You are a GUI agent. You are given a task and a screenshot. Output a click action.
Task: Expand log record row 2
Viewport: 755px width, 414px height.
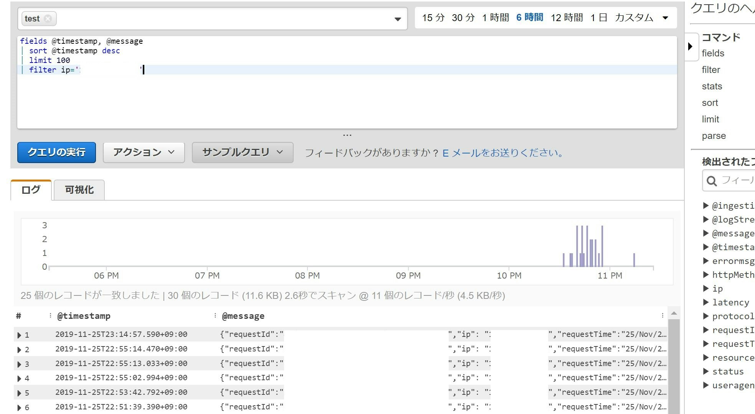click(x=19, y=350)
